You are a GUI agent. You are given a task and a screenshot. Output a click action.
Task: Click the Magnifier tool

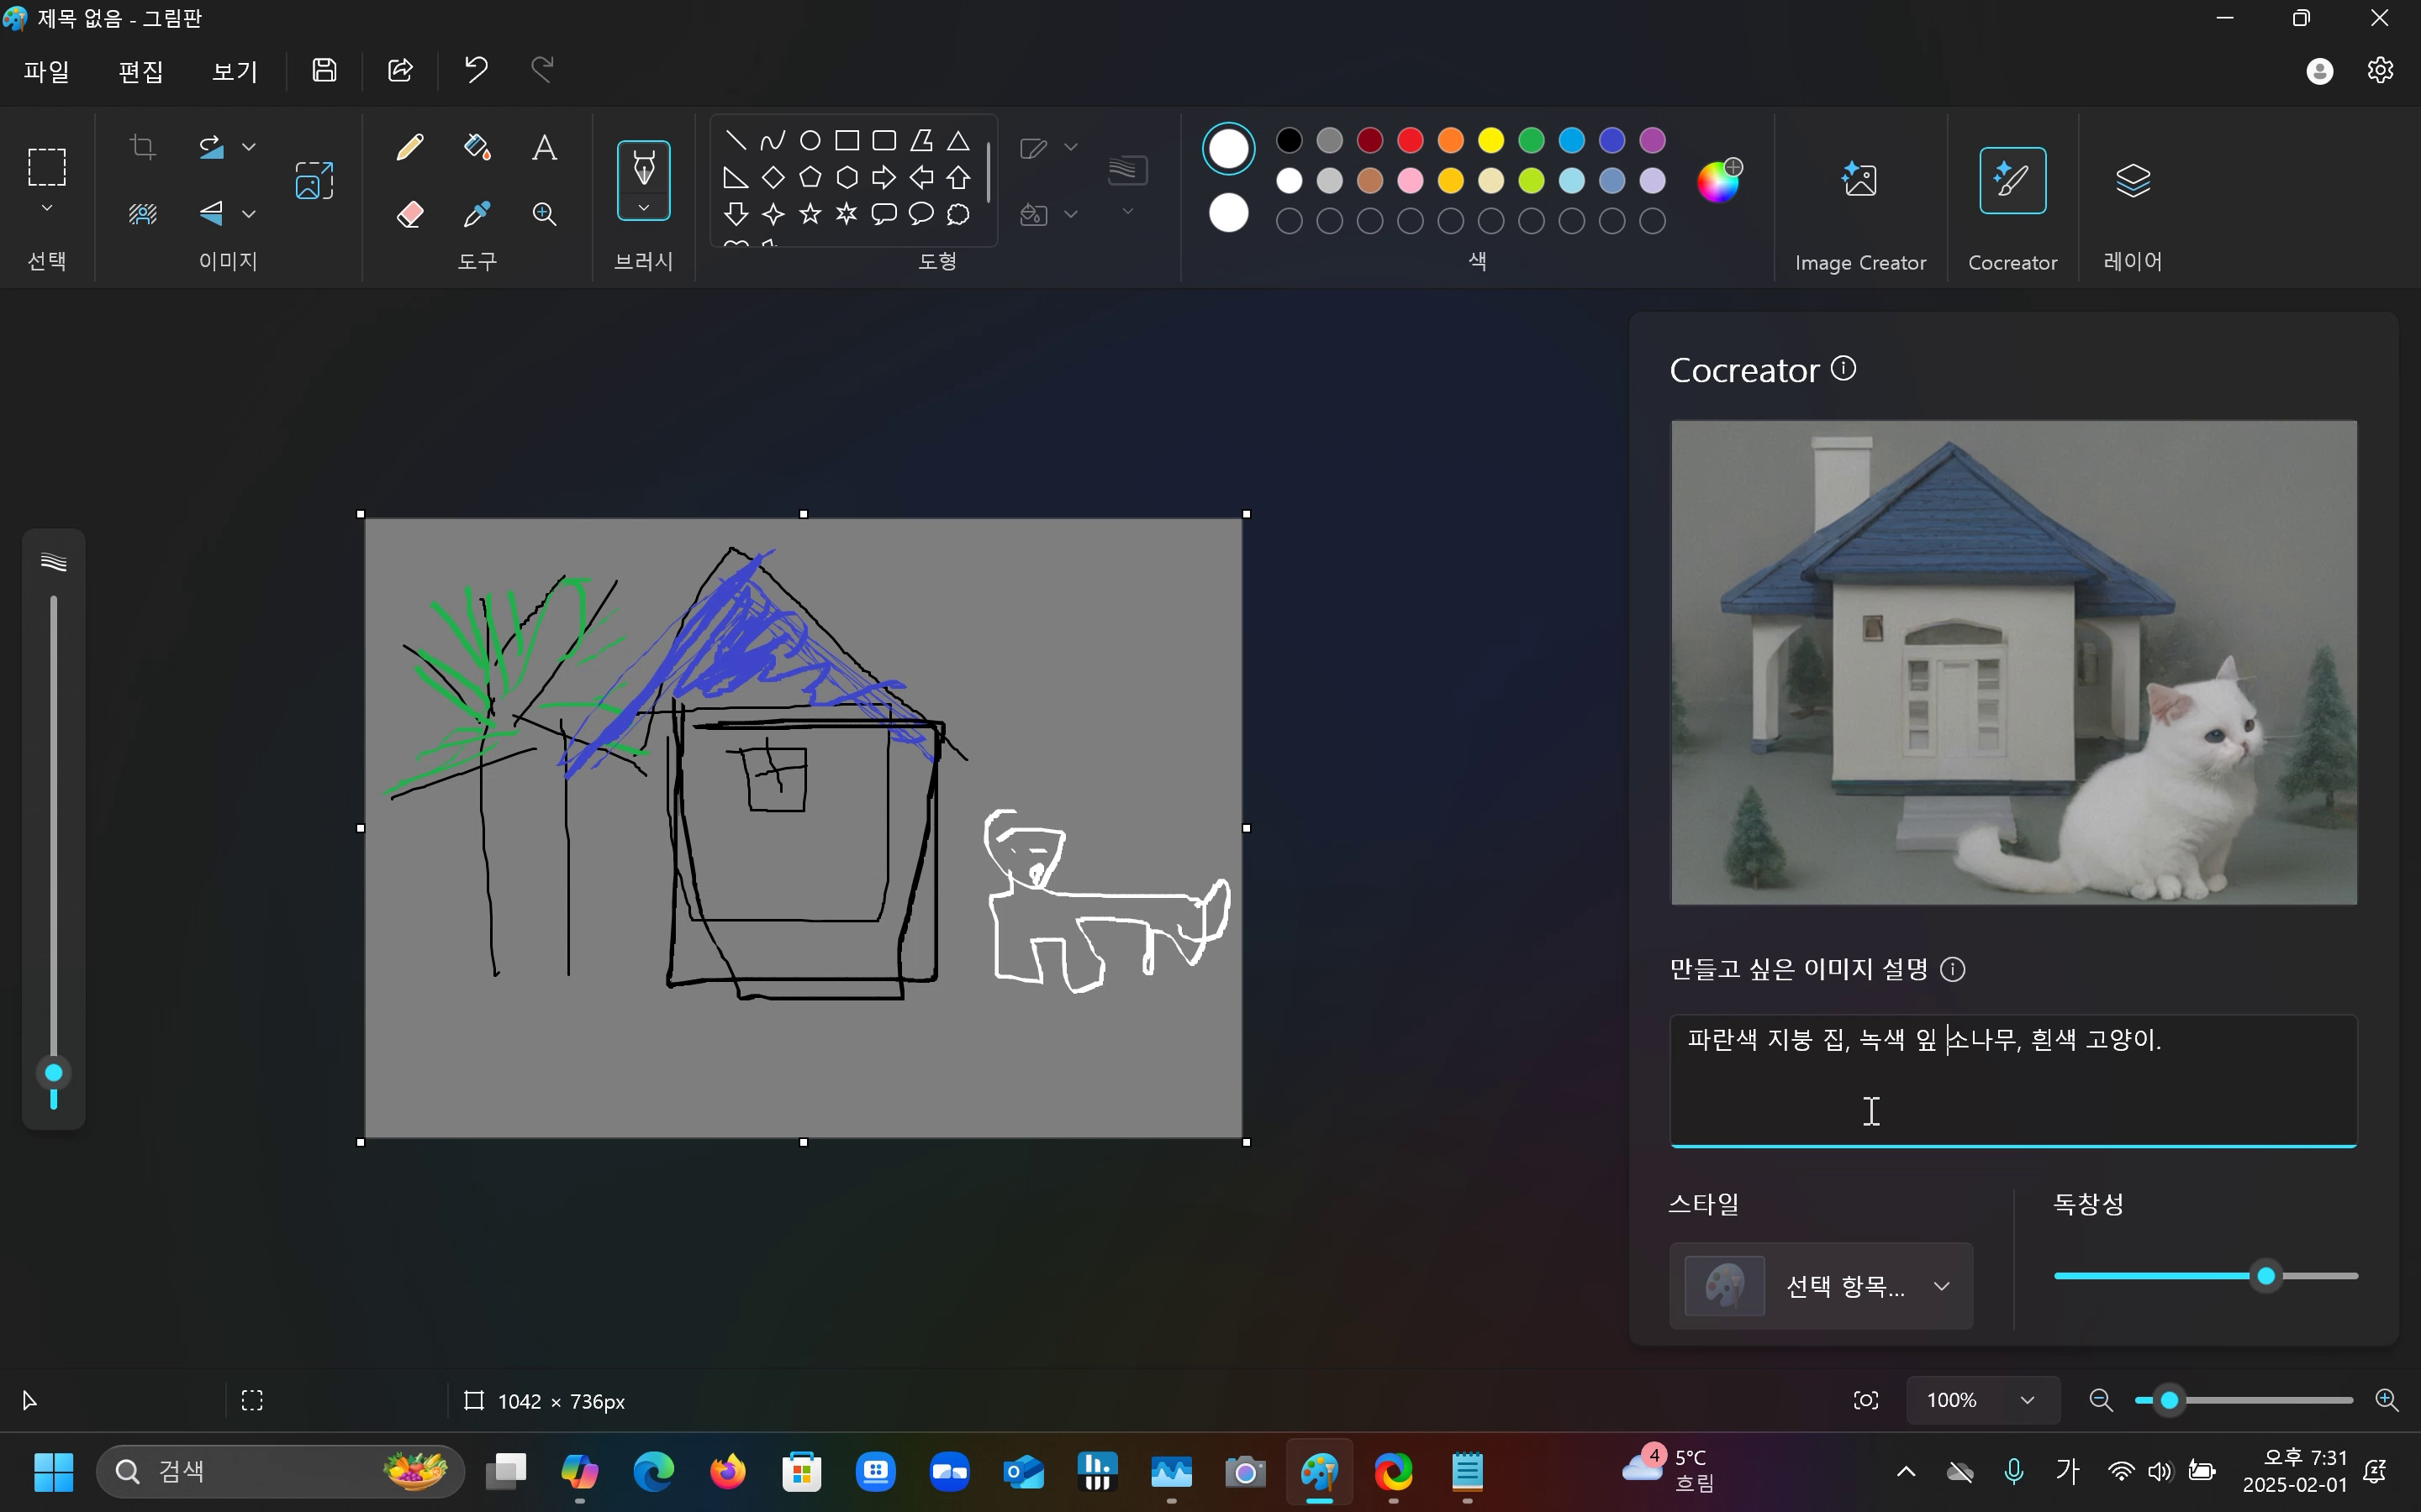(544, 214)
